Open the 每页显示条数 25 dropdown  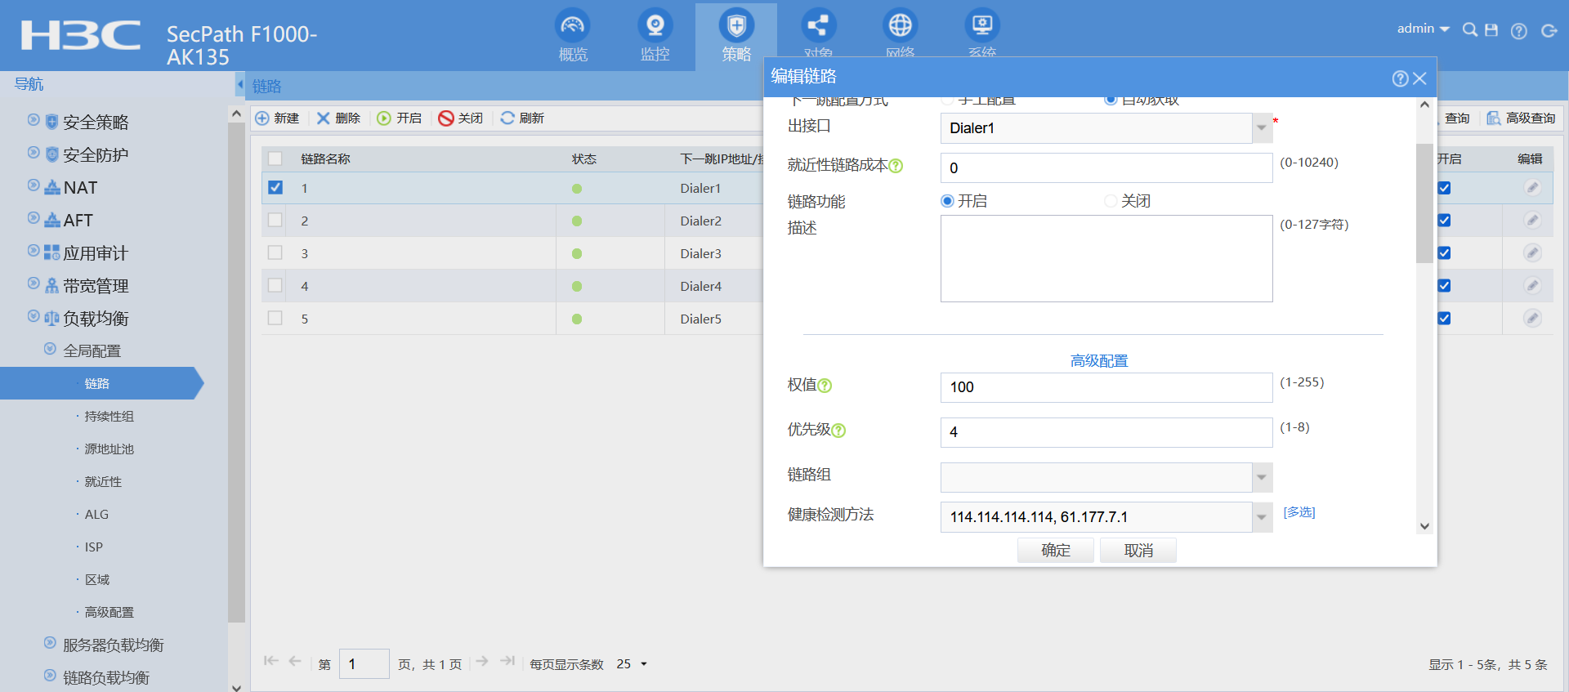coord(632,664)
